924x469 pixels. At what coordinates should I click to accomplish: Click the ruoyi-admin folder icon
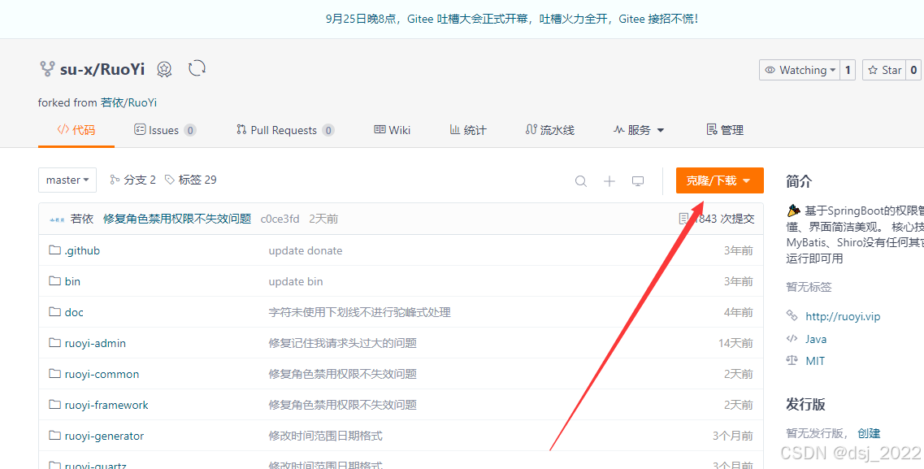(x=54, y=342)
